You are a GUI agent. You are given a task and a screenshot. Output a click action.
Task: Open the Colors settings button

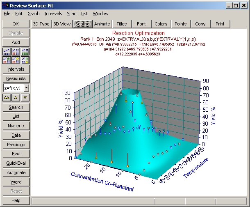pyautogui.click(x=161, y=24)
